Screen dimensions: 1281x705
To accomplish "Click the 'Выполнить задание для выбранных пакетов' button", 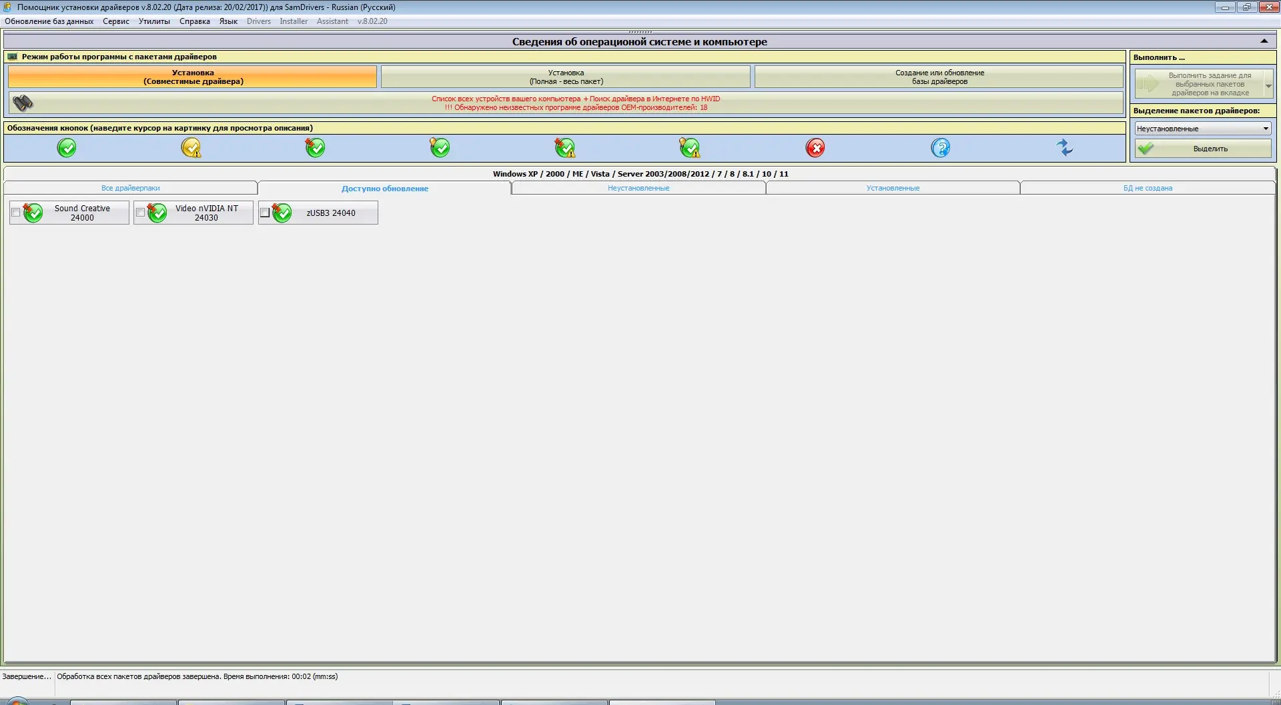I will point(1200,85).
